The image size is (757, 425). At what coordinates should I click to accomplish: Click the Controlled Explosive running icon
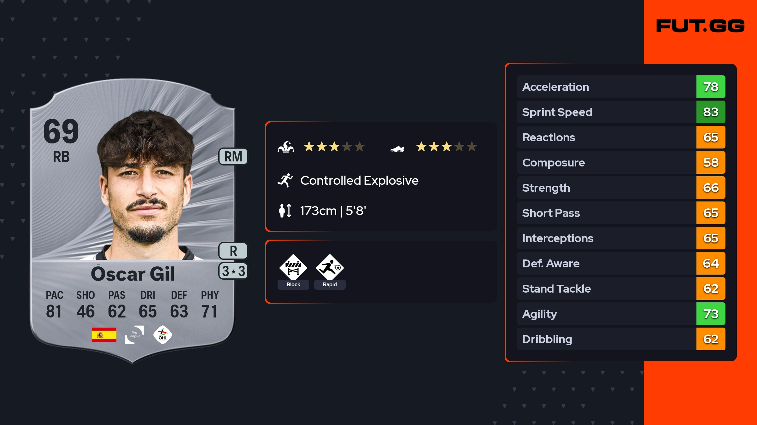click(x=285, y=180)
